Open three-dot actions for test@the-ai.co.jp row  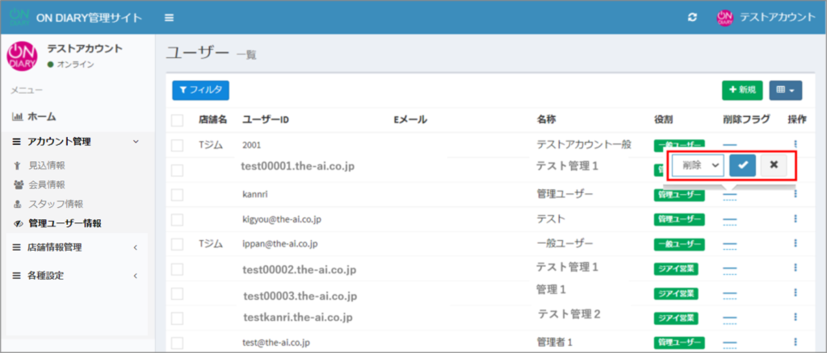pos(796,343)
